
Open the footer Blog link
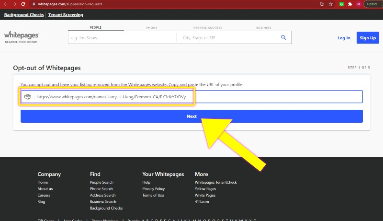click(41, 202)
